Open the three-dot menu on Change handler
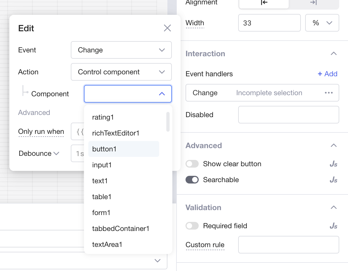The height and width of the screenshot is (271, 348). pos(329,93)
